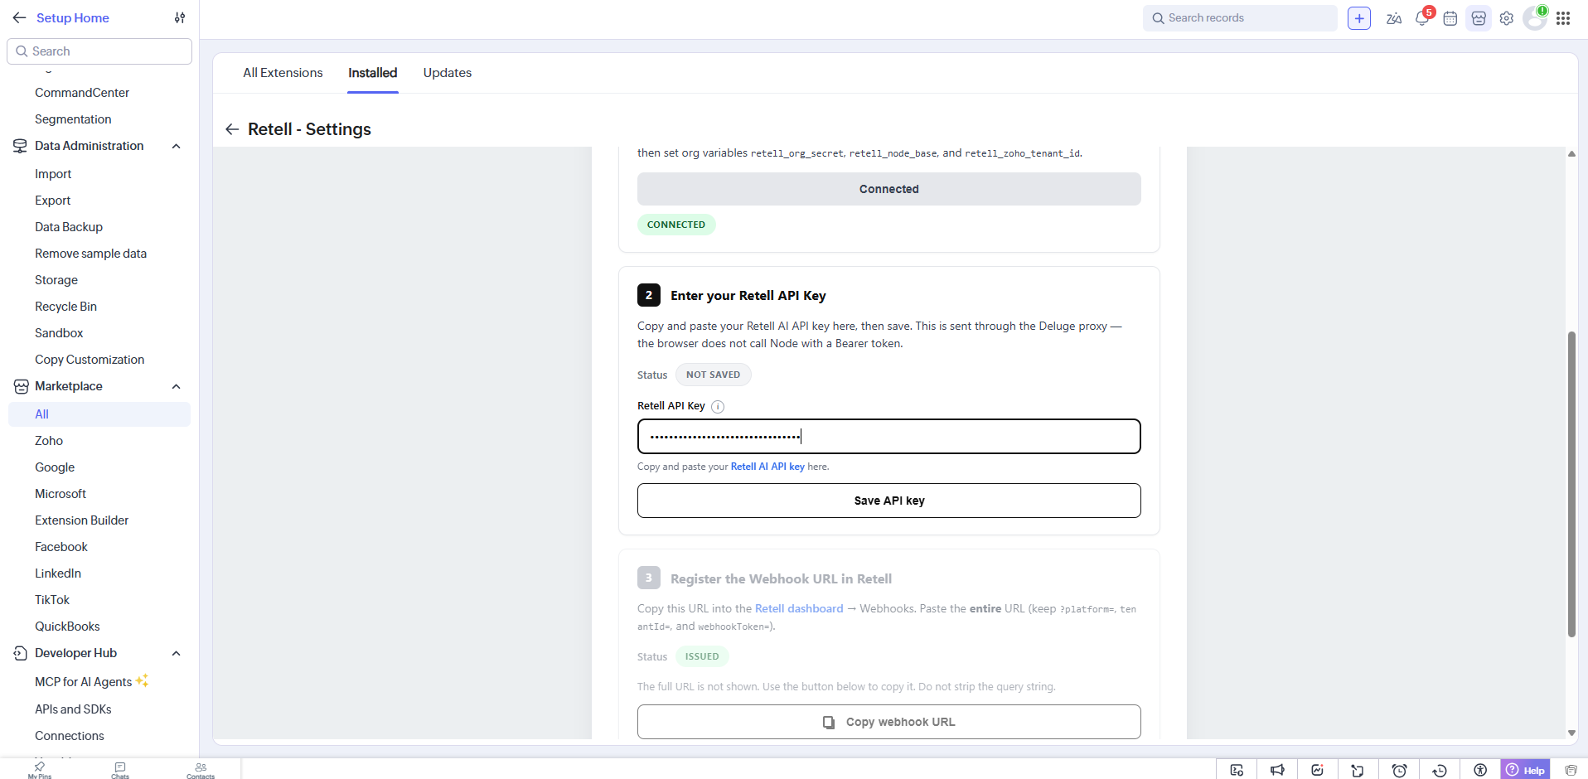Open Google under Marketplace
The height and width of the screenshot is (779, 1588).
pyautogui.click(x=55, y=467)
